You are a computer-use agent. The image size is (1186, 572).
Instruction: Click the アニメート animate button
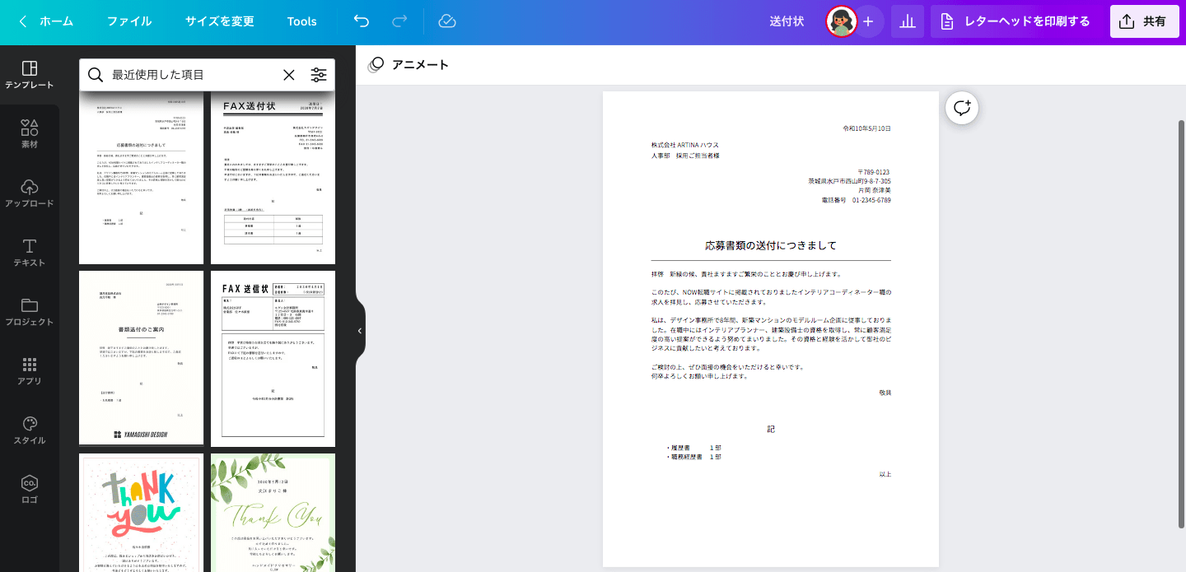[409, 64]
